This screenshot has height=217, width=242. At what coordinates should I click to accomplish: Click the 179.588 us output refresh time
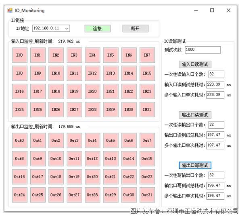(x=69, y=127)
